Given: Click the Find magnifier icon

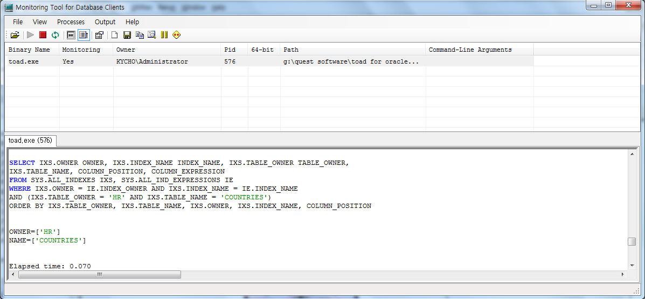Looking at the screenshot, I should tap(151, 35).
